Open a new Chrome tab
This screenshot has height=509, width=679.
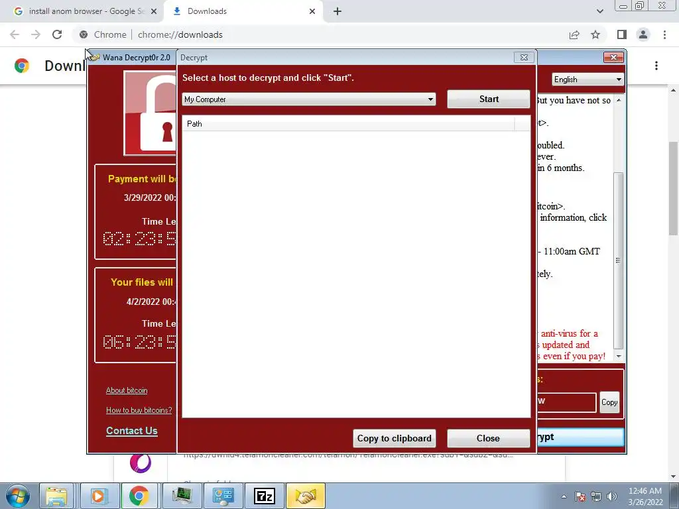338,12
